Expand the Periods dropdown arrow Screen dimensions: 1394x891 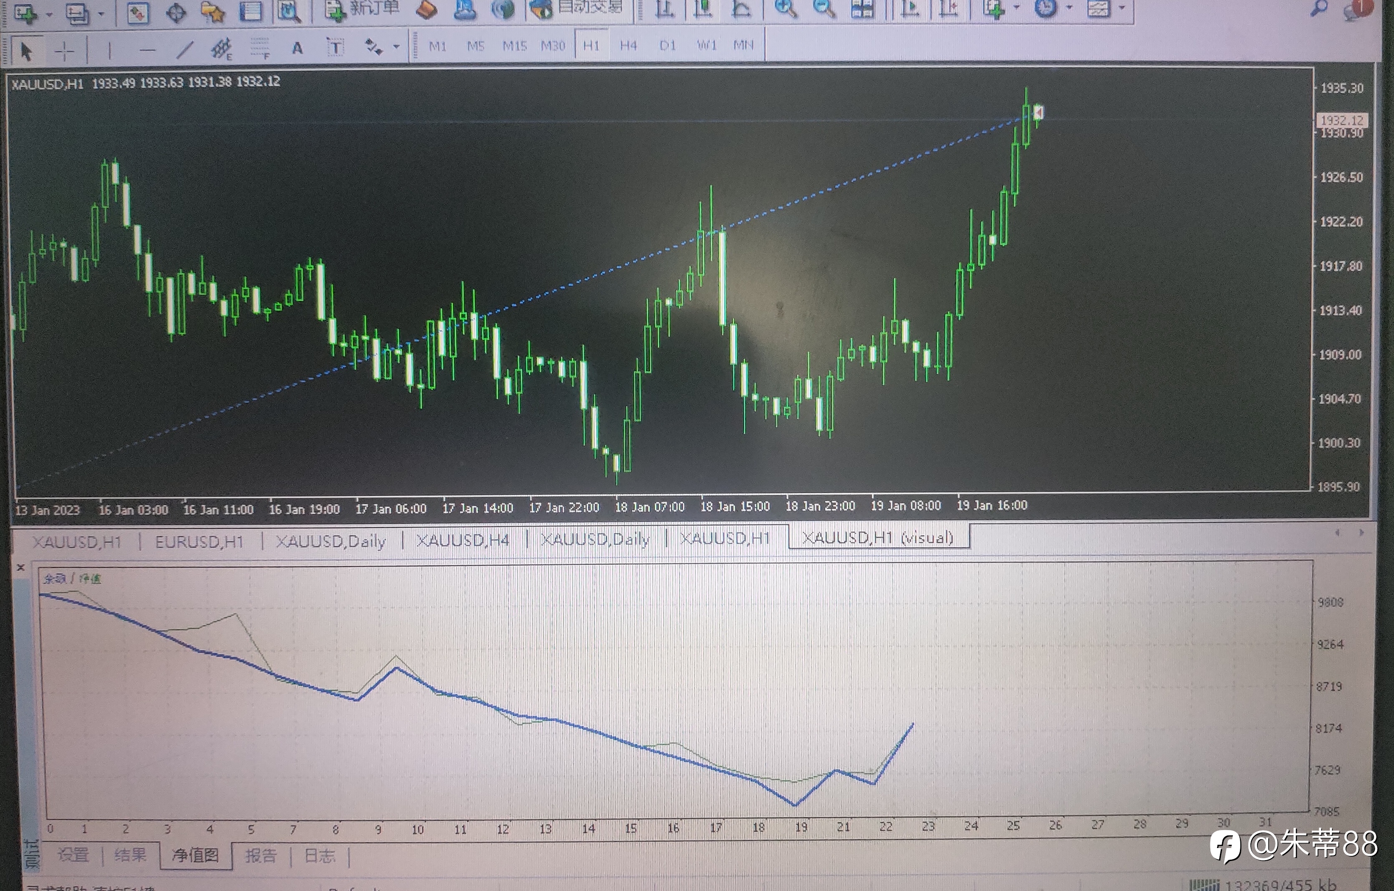tap(1068, 8)
